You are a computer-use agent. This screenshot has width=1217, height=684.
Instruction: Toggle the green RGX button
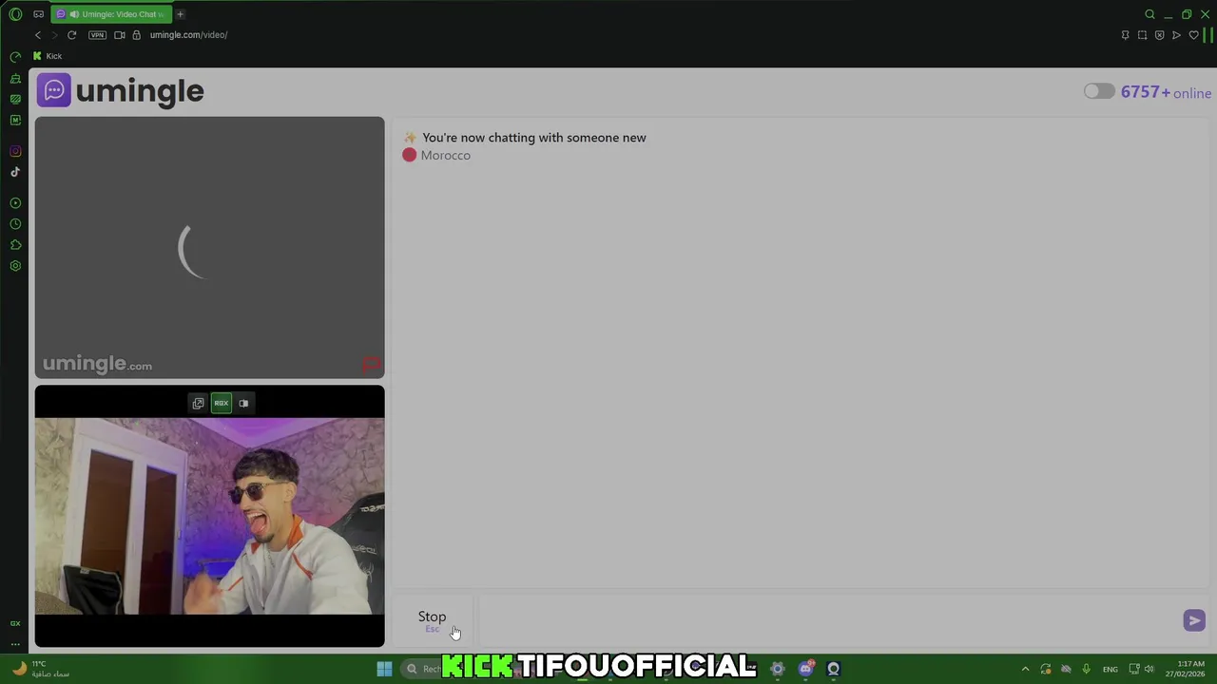(x=221, y=403)
